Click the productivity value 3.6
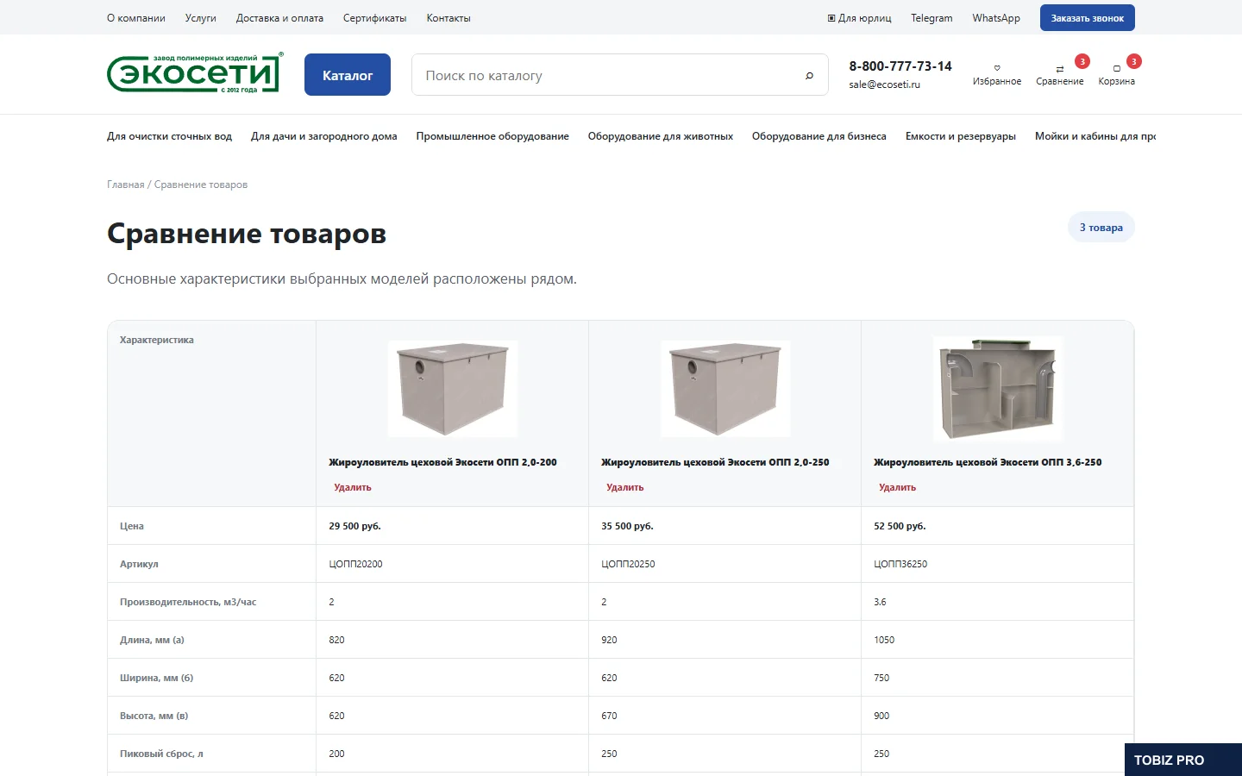The width and height of the screenshot is (1242, 776). coord(880,602)
